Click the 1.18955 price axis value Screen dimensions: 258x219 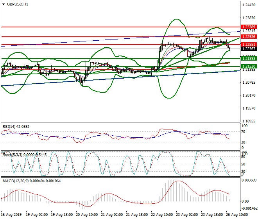coord(249,121)
